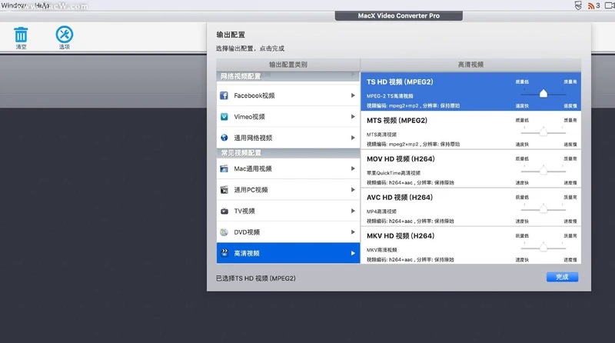Adjust MTS 视频 quality slider handle
This screenshot has height=343, width=615.
tap(544, 132)
